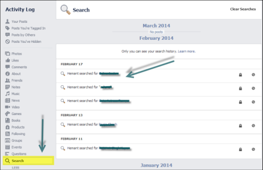
Task: Remove the February 11 search entry
Action: coord(253,149)
